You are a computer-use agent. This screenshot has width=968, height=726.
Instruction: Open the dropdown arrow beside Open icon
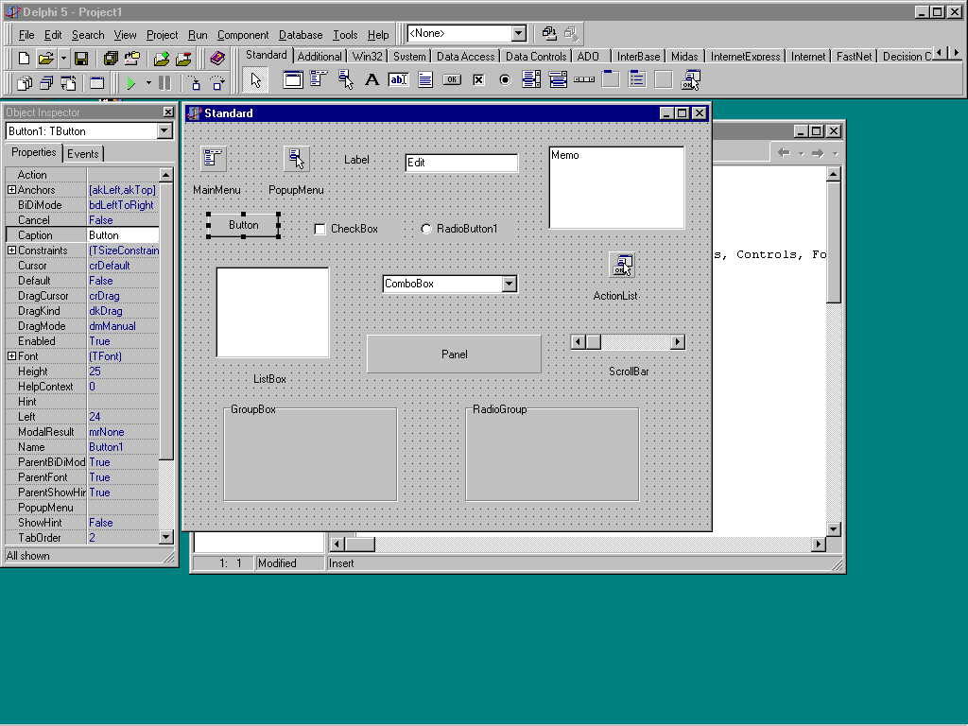pyautogui.click(x=63, y=58)
